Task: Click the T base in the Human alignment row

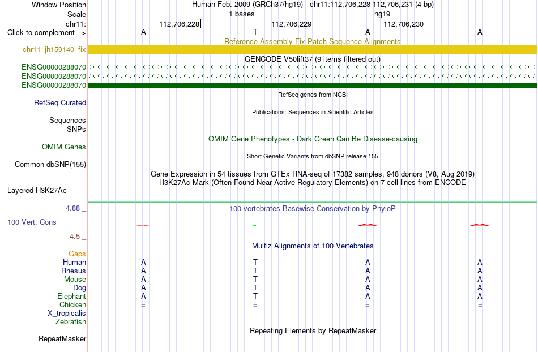Action: coord(255,262)
